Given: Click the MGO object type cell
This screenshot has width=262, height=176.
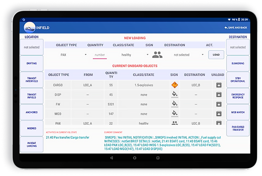Looking at the screenshot, I should (58, 114).
